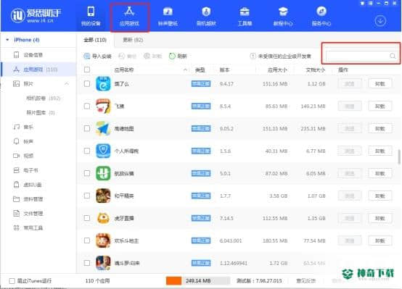Uninstall the app with version 6.043.001
Screen dimensions: 402x289
click(380, 240)
